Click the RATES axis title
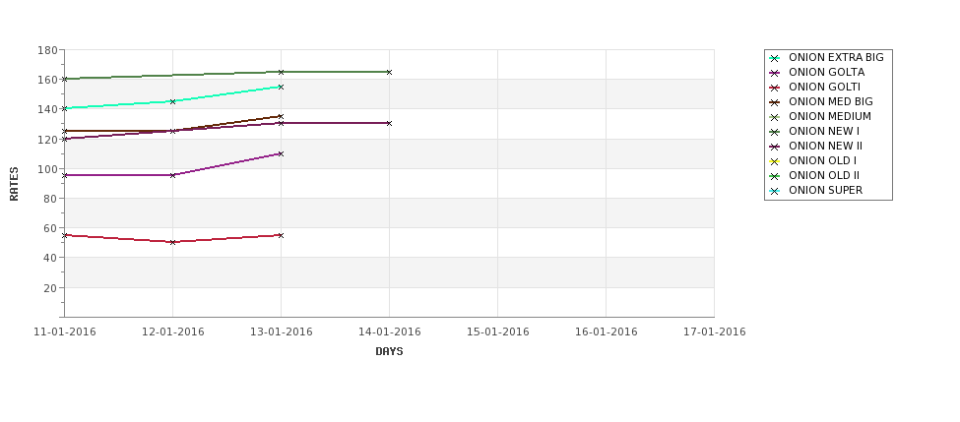This screenshot has height=422, width=960. pyautogui.click(x=14, y=184)
